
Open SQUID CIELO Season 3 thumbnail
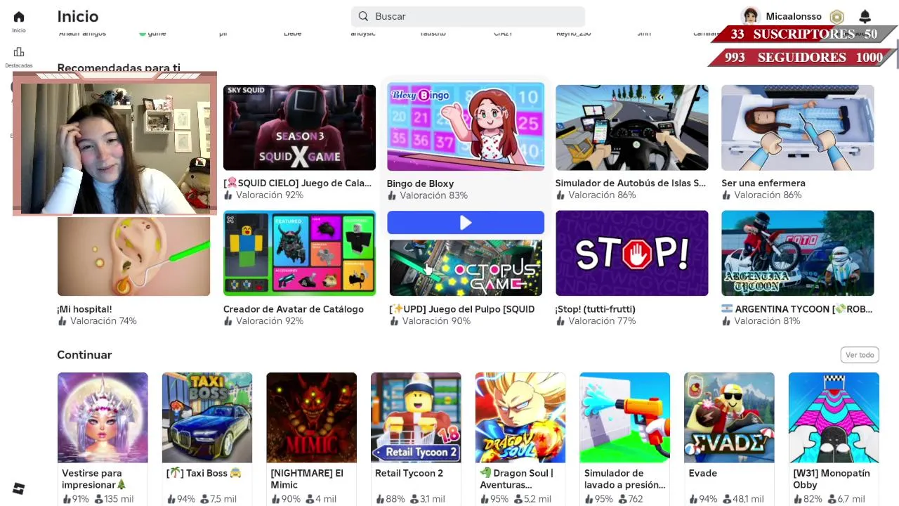pos(299,127)
